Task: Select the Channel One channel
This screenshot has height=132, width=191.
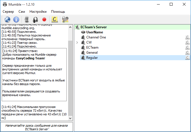Action: point(96,37)
